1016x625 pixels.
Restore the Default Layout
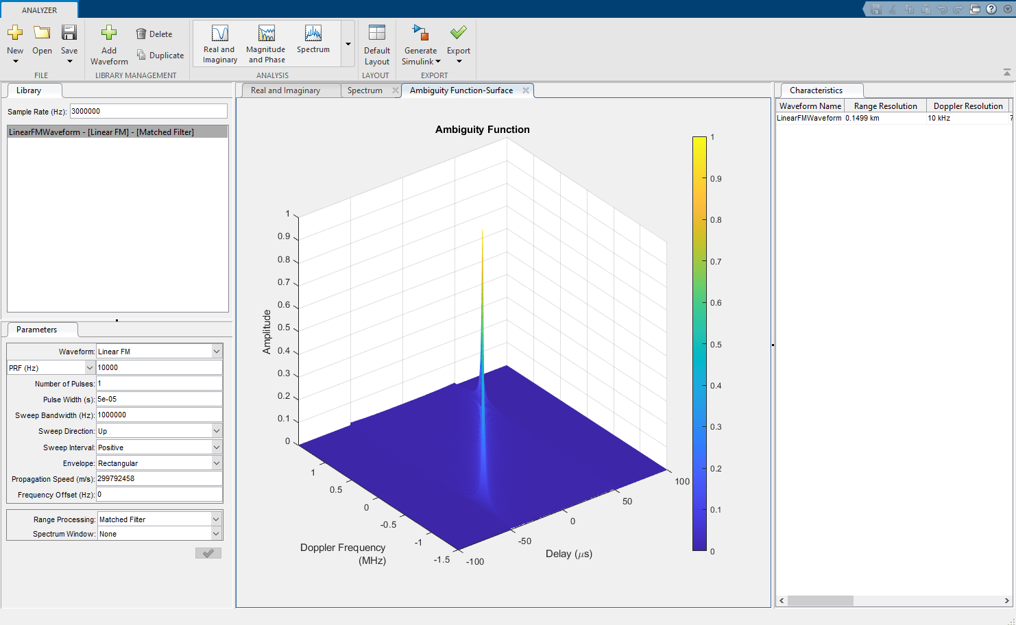point(376,42)
